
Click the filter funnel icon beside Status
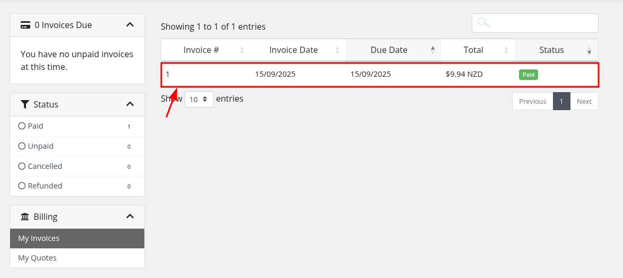pyautogui.click(x=25, y=104)
